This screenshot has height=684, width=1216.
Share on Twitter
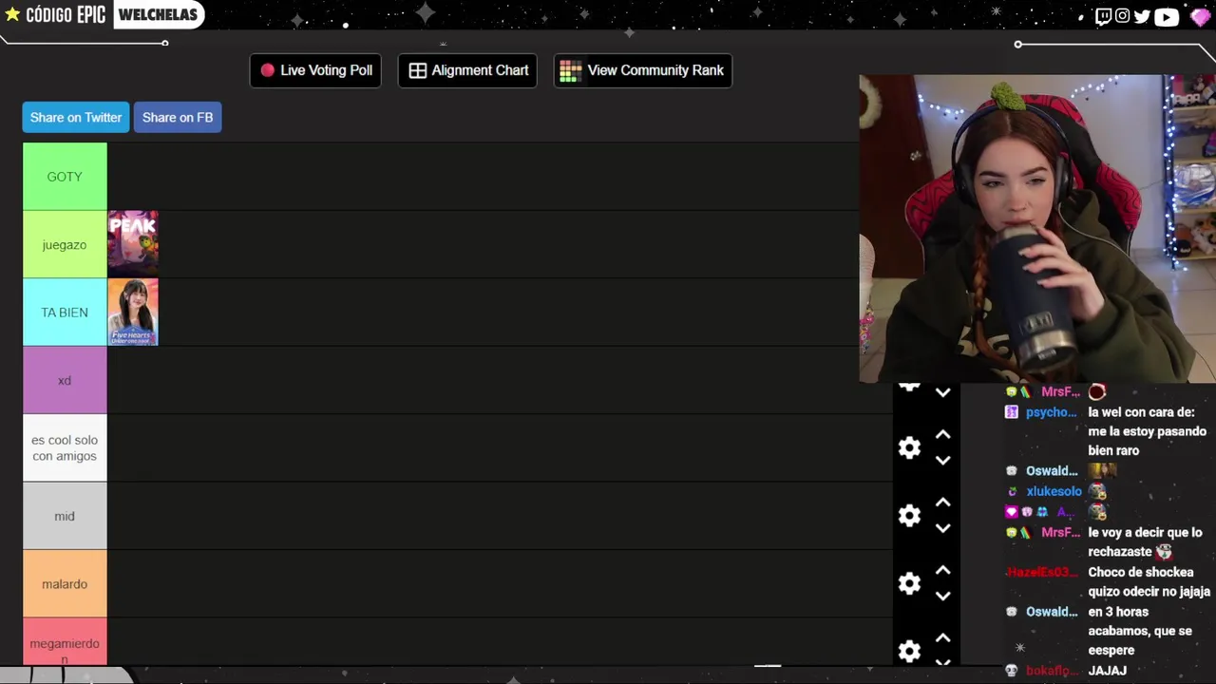coord(76,118)
